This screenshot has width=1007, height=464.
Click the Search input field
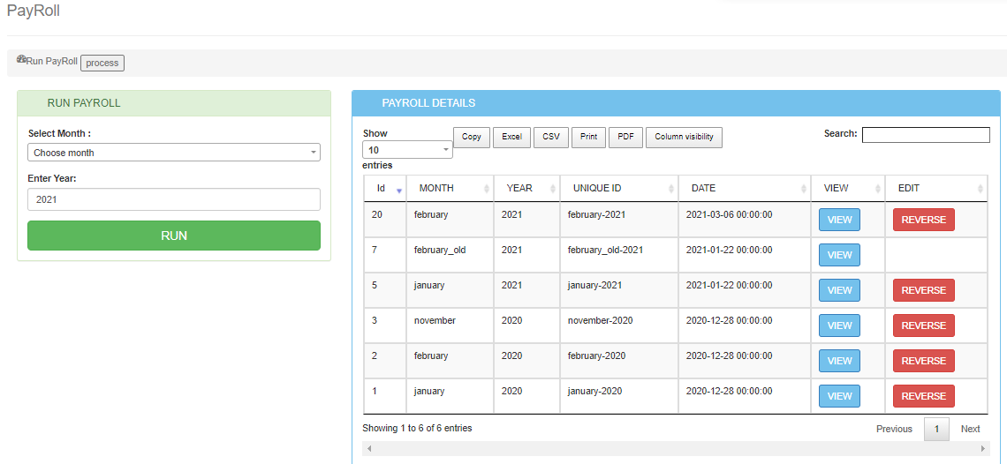(925, 135)
